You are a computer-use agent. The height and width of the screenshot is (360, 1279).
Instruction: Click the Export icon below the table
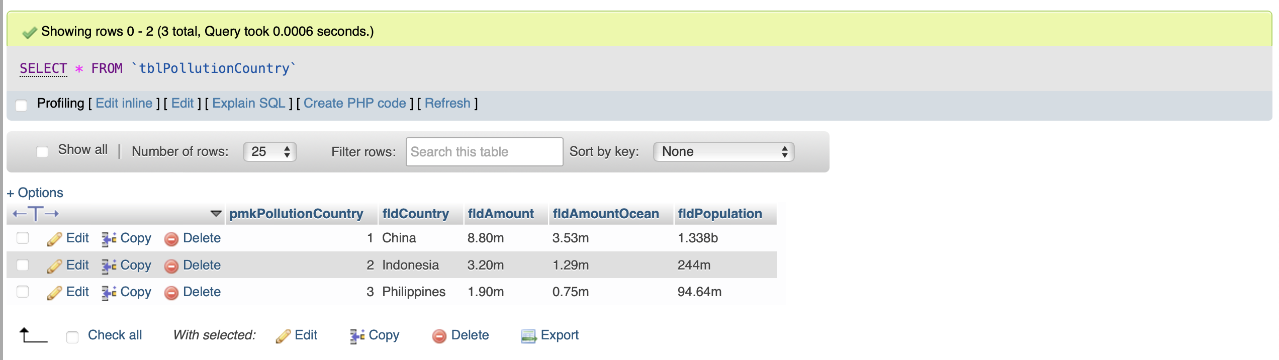528,336
